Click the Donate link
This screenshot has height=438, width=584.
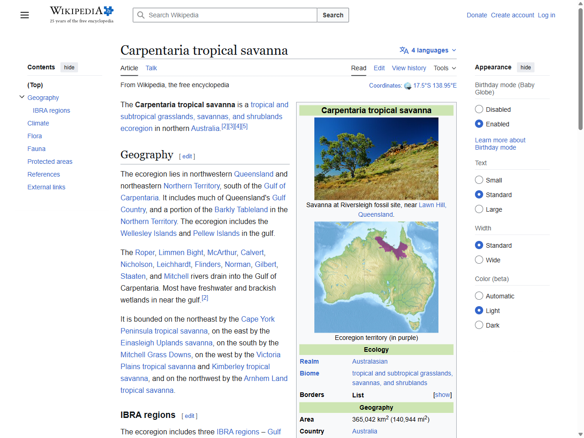point(477,15)
